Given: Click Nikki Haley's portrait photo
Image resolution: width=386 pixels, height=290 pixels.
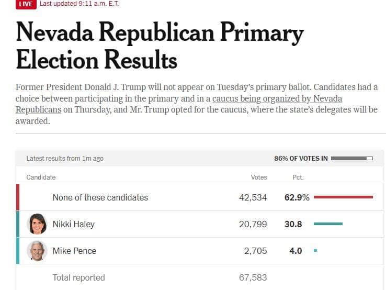Looking at the screenshot, I should point(37,224).
